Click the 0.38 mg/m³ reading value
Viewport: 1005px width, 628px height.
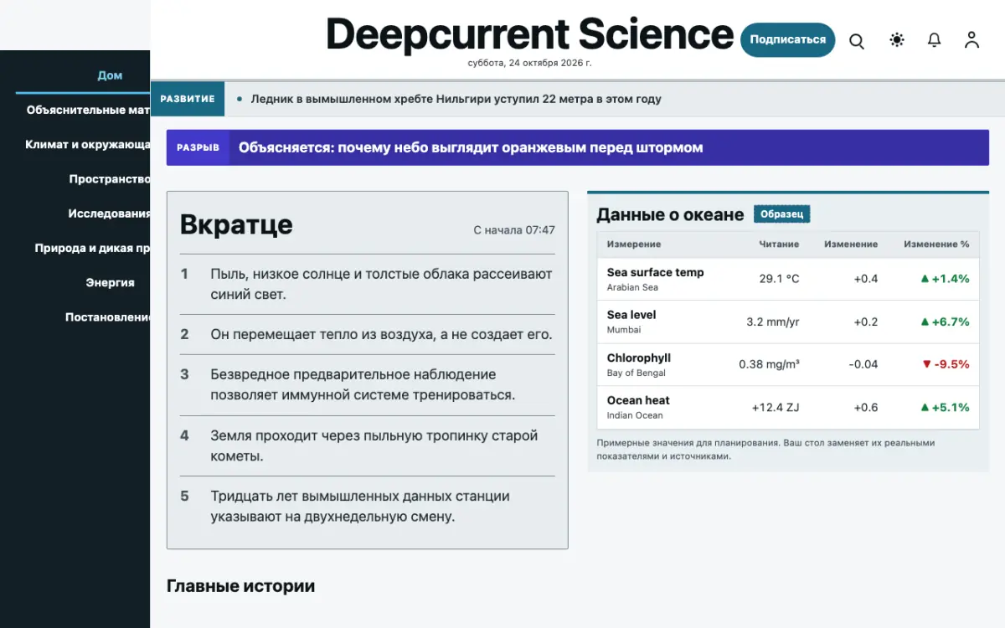point(769,364)
